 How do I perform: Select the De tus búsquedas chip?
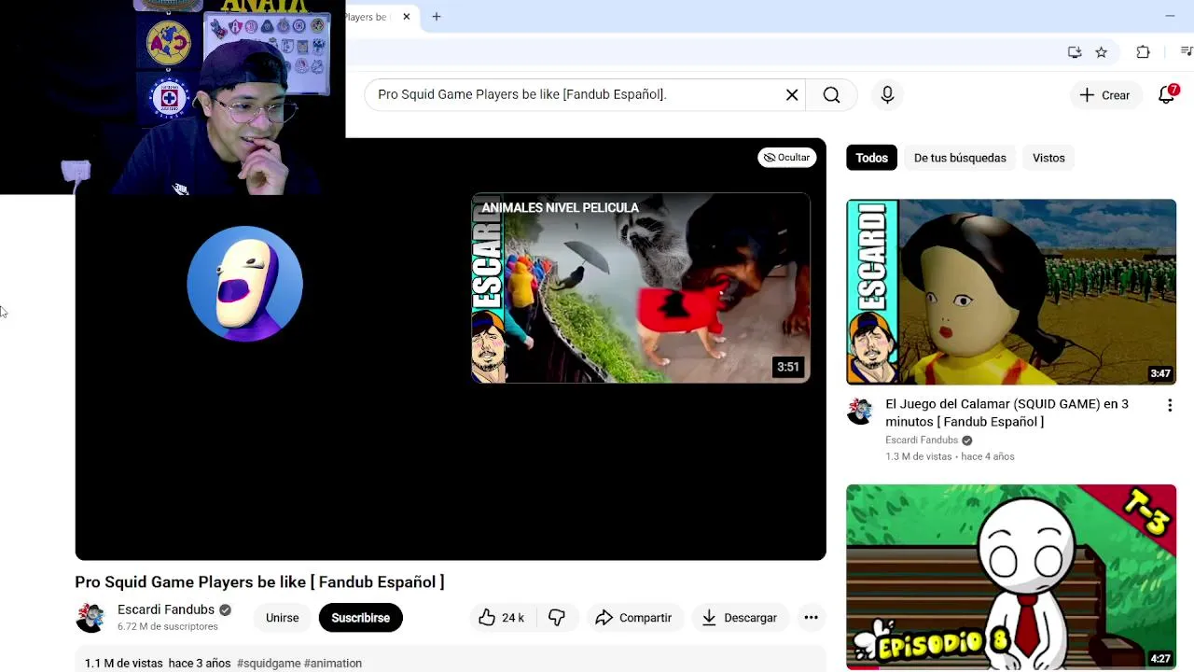pyautogui.click(x=960, y=158)
